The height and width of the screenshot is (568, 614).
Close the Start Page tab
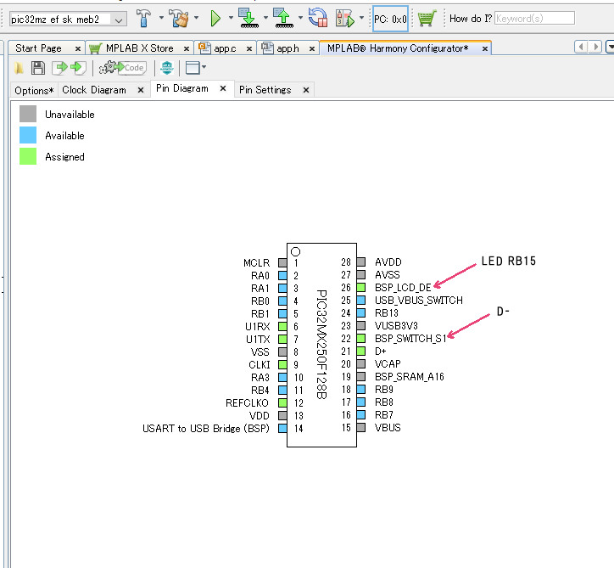point(78,48)
